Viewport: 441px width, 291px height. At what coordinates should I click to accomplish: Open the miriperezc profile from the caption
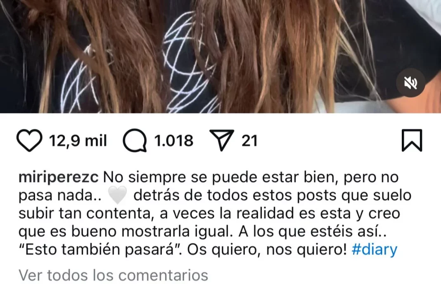click(x=59, y=177)
